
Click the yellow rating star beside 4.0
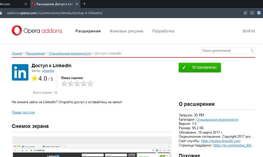[34, 78]
